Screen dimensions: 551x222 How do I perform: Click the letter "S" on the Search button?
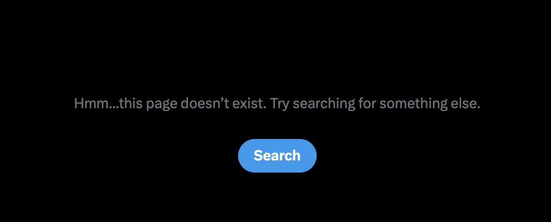pos(258,155)
